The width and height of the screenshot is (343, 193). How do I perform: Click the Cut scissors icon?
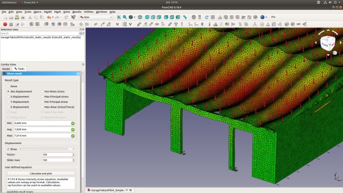(30, 17)
